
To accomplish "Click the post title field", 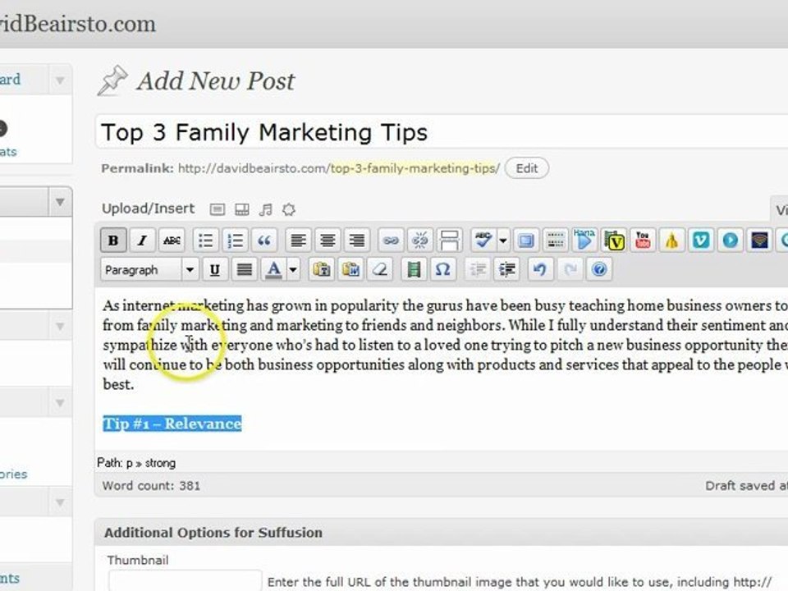I will tap(442, 132).
